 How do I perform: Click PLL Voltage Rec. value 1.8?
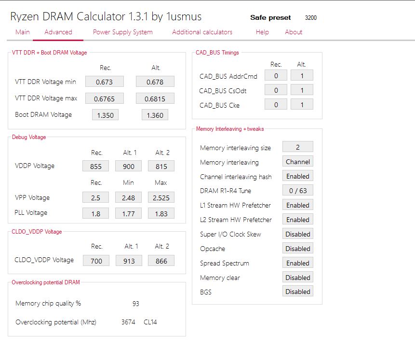95,213
